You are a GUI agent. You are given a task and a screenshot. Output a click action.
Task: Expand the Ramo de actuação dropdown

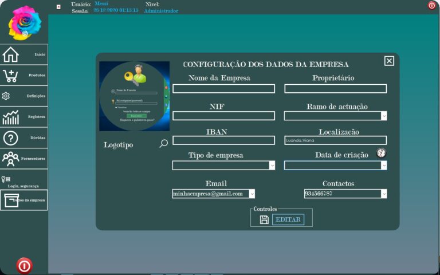(384, 116)
